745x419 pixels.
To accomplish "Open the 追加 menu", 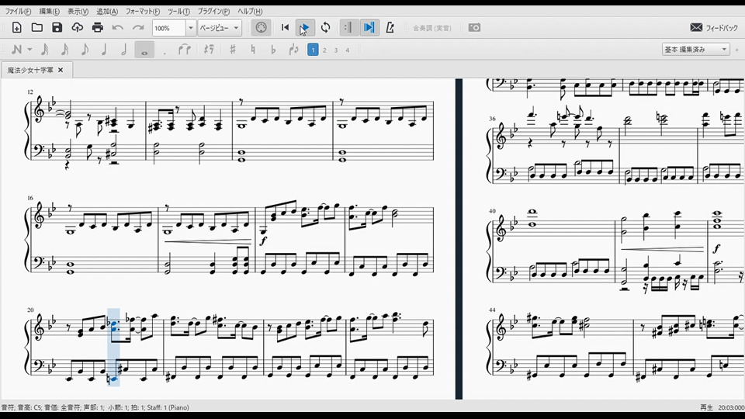I will click(107, 12).
